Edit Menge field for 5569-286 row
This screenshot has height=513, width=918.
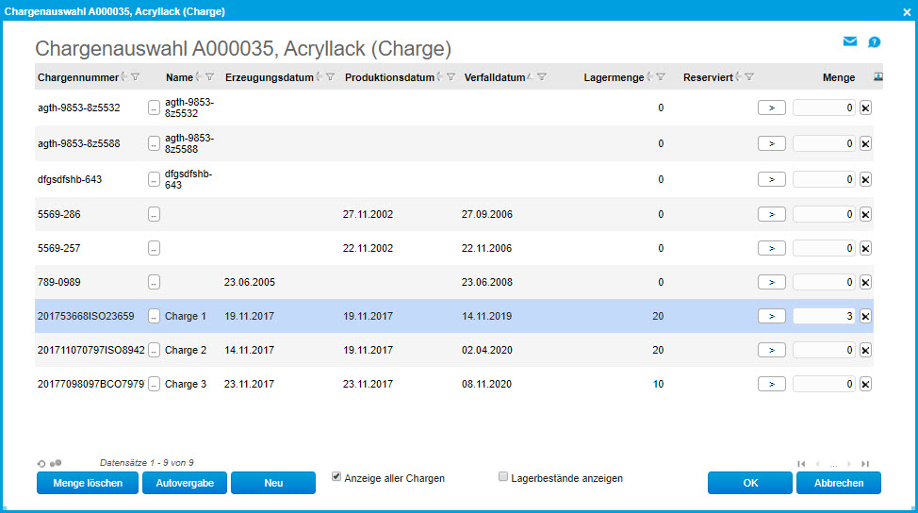pyautogui.click(x=824, y=214)
